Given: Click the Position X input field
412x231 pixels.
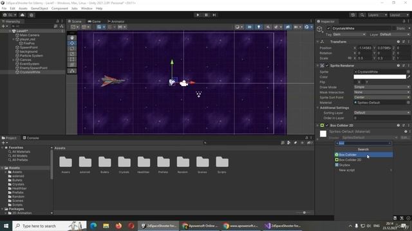Looking at the screenshot, I should pyautogui.click(x=364, y=48).
